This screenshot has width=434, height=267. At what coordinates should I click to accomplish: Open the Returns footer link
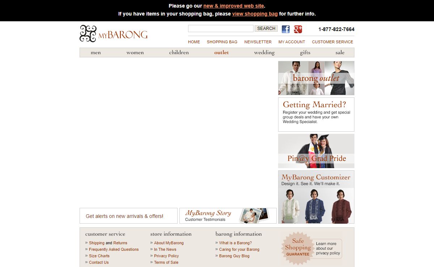click(120, 243)
